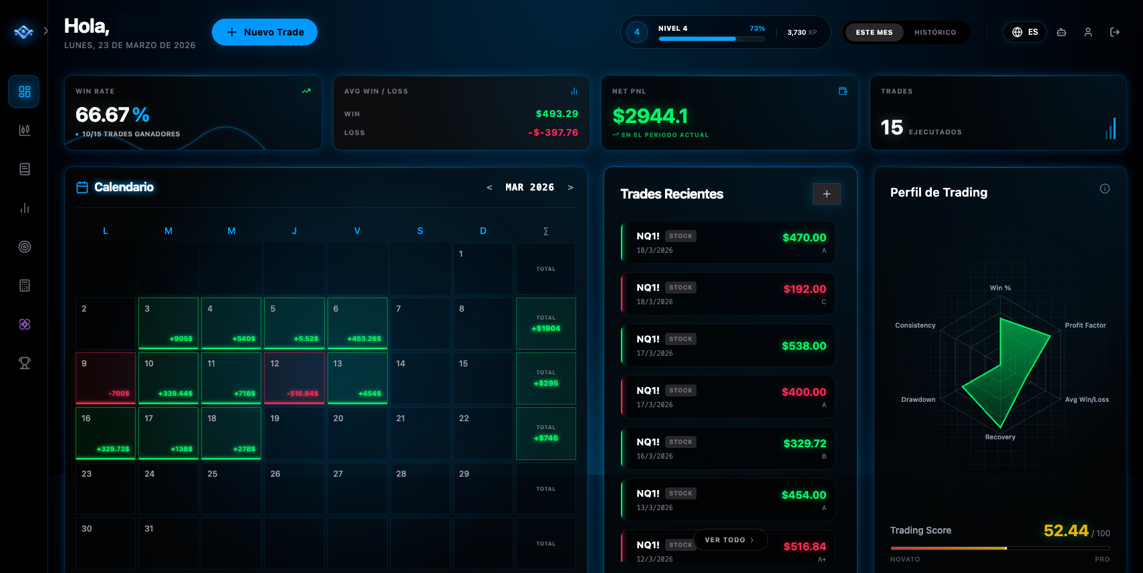The width and height of the screenshot is (1143, 573).
Task: Open the journal notes sidebar icon
Action: (24, 169)
